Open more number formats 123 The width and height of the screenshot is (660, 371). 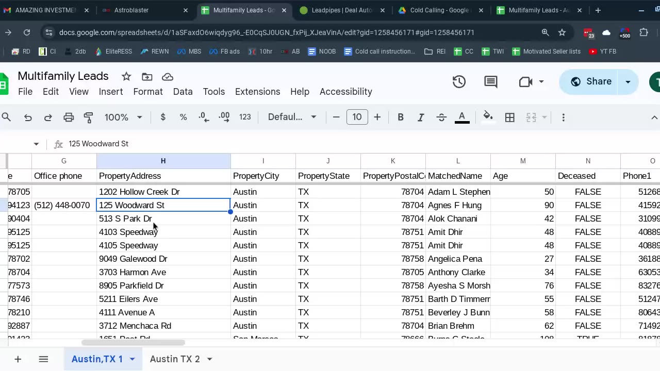245,117
